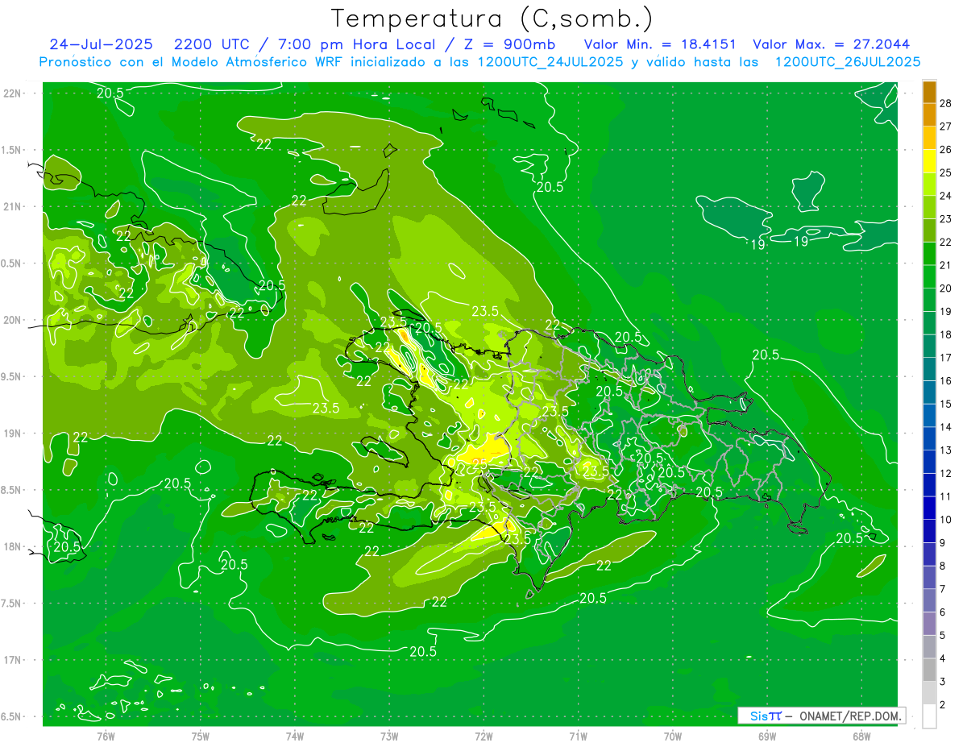This screenshot has height=747, width=967.
Task: Click the 'ONAMET/REP.DOM.' credit label
Action: tap(850, 716)
